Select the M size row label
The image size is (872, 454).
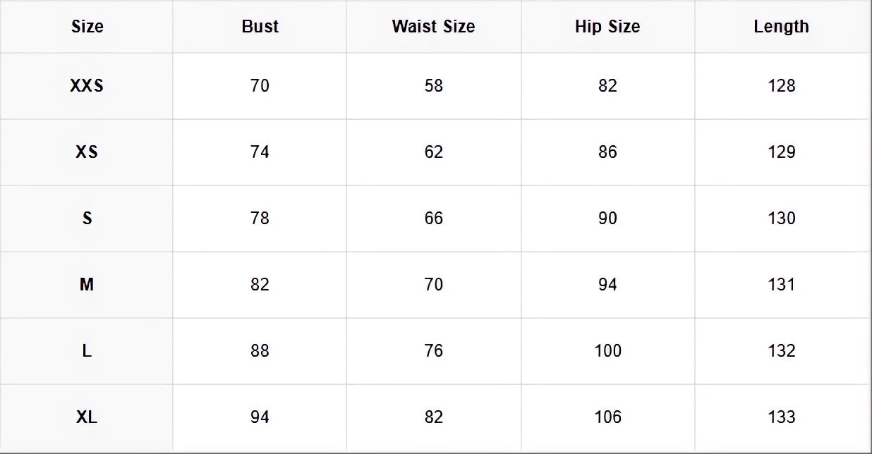coord(87,285)
